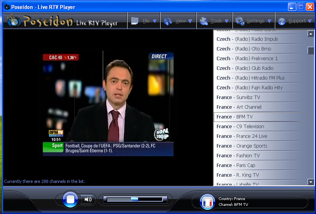
Task: Select France - Orange Sports channel
Action: pyautogui.click(x=260, y=146)
